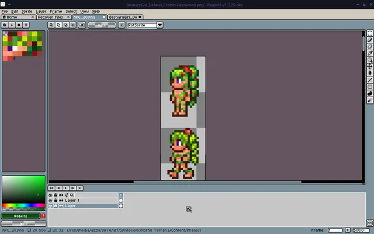The image size is (374, 234).
Task: Click the sort palette arrow icon
Action: coord(12,25)
